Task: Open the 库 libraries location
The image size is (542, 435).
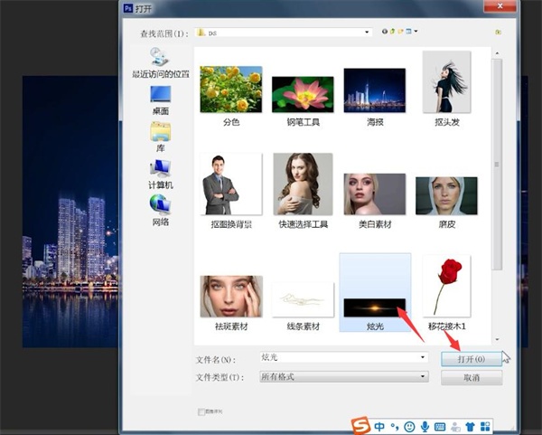Action: 161,135
